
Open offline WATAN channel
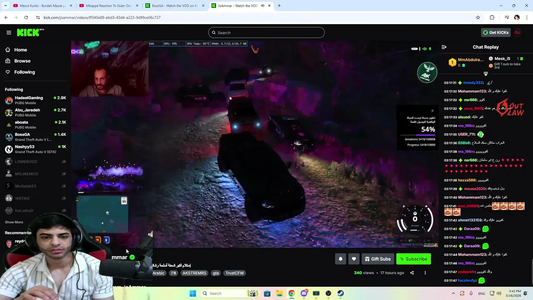[35, 198]
